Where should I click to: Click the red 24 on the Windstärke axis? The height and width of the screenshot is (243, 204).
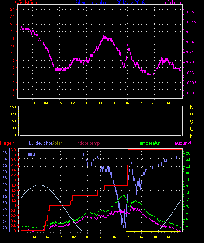pos(13,9)
